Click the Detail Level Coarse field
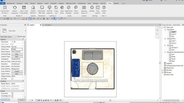Image resolution: width=184 pixels, height=103 pixels. click(17, 49)
